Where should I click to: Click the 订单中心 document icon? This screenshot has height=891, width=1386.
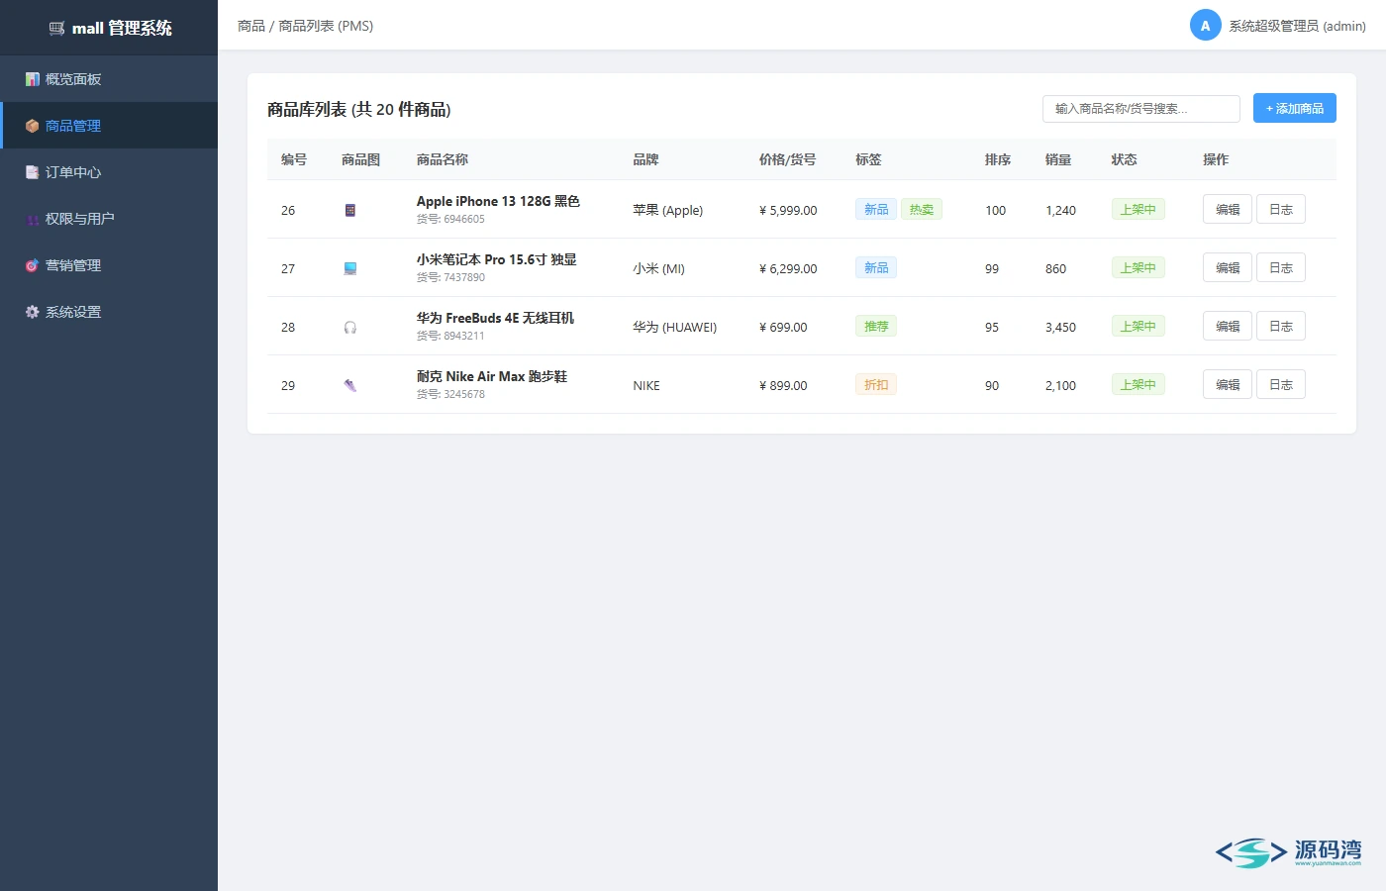[33, 172]
